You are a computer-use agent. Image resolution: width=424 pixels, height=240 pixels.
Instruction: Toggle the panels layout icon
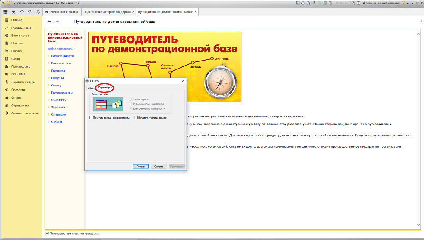[x=359, y=3]
